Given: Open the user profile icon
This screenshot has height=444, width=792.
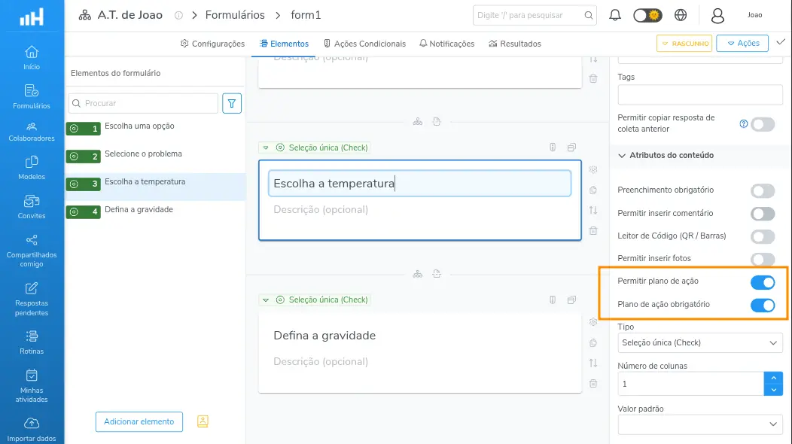Looking at the screenshot, I should coord(717,16).
